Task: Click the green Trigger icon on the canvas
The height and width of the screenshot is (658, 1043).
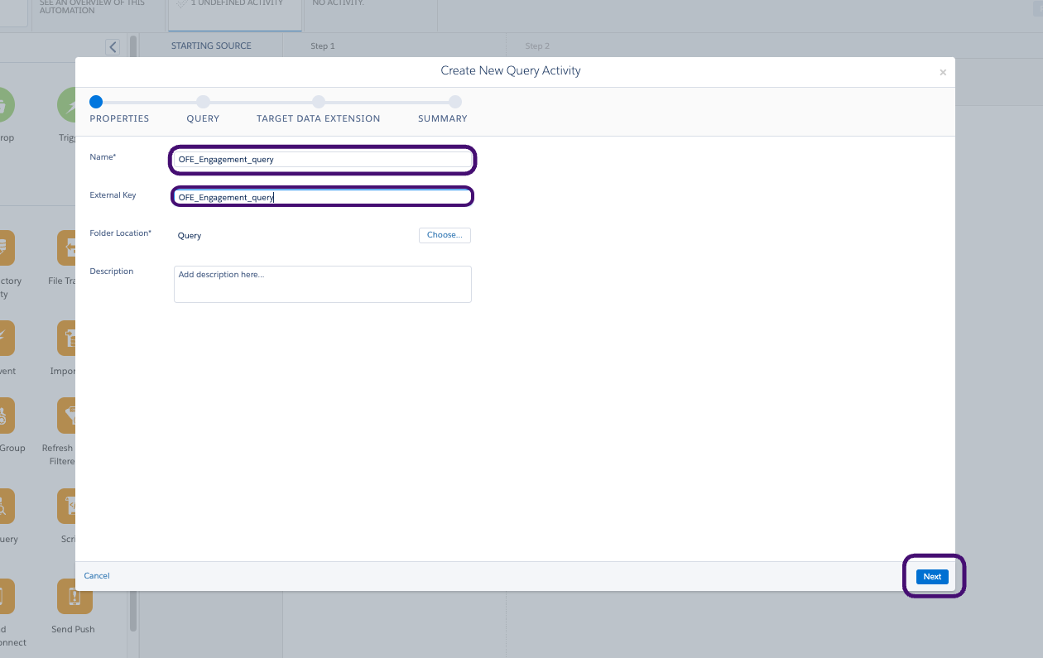Action: 68,106
